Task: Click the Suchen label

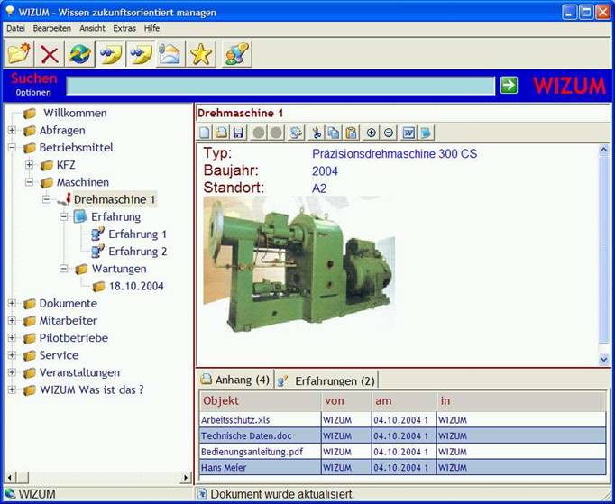Action: point(33,78)
